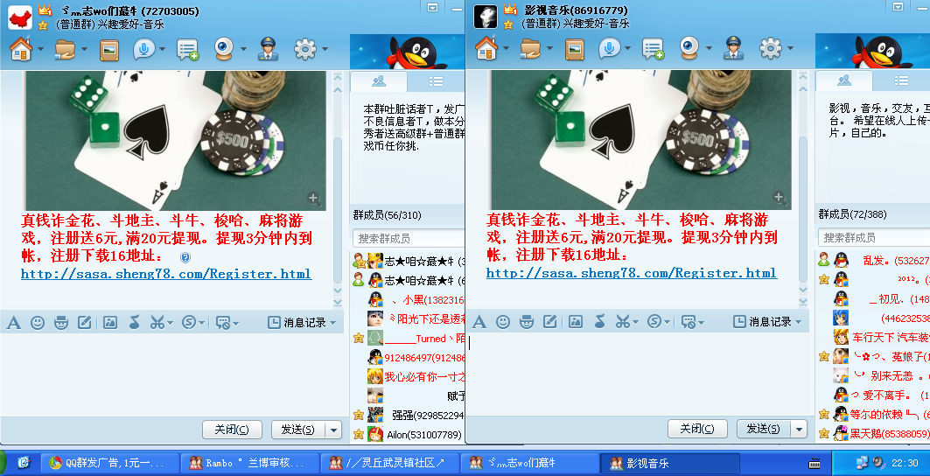The image size is (930, 476).
Task: Expand send options arrow in left window
Action: click(334, 430)
